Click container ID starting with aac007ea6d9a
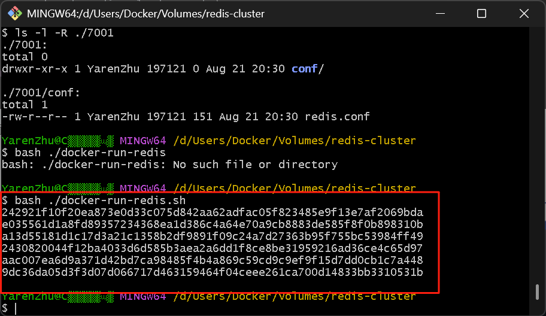The image size is (546, 316). 213,260
